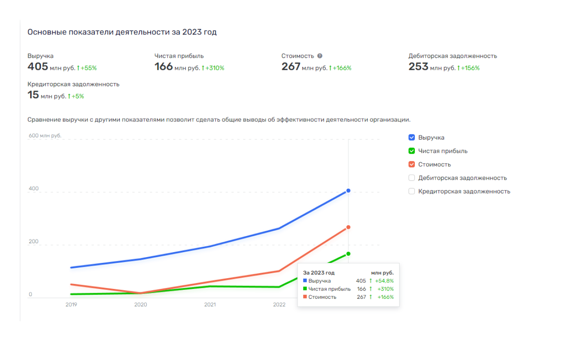Click the orange Стоимость square in tooltip
The height and width of the screenshot is (341, 562).
pyautogui.click(x=305, y=297)
